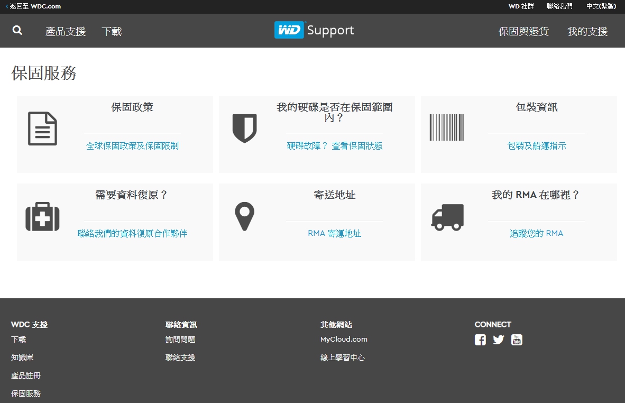Open the 產品支援 menu
Image resolution: width=625 pixels, height=403 pixels.
coord(66,32)
